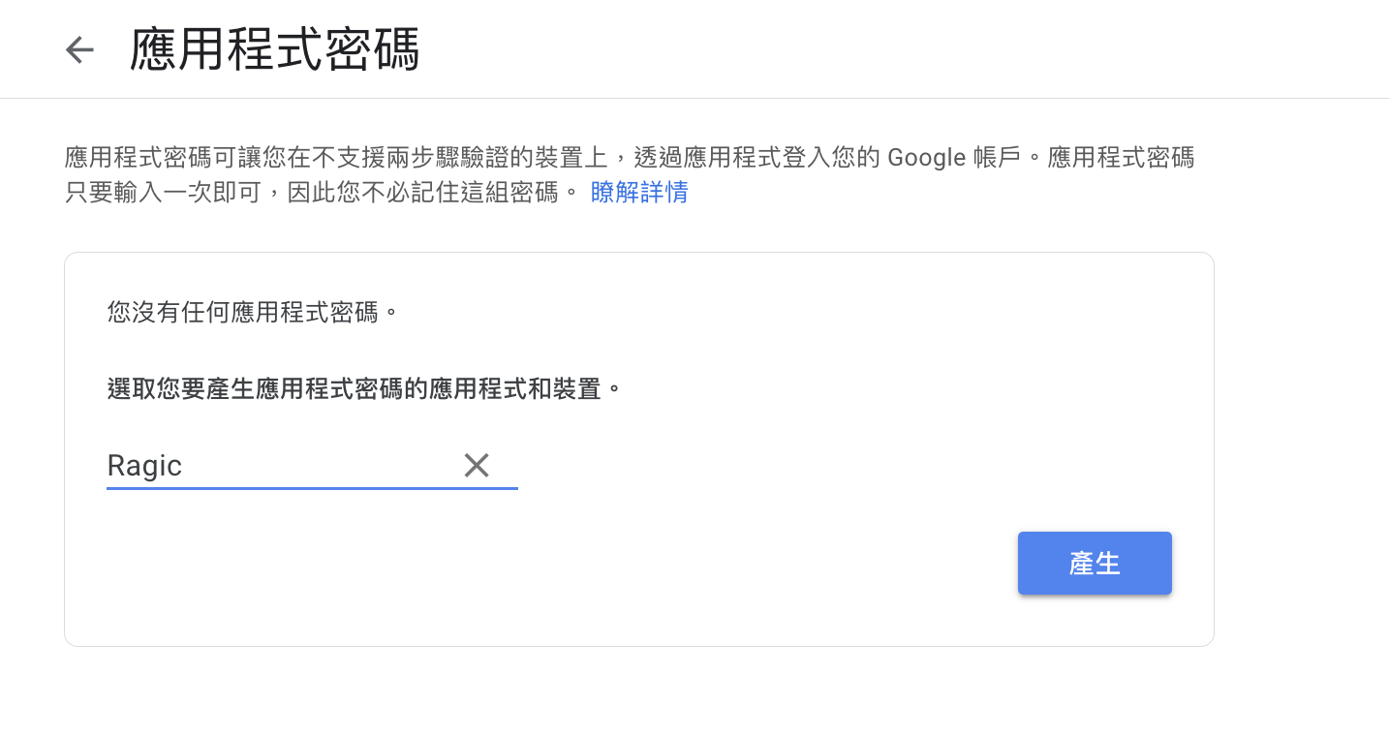Click the 應用程式密碼 page title

(275, 50)
